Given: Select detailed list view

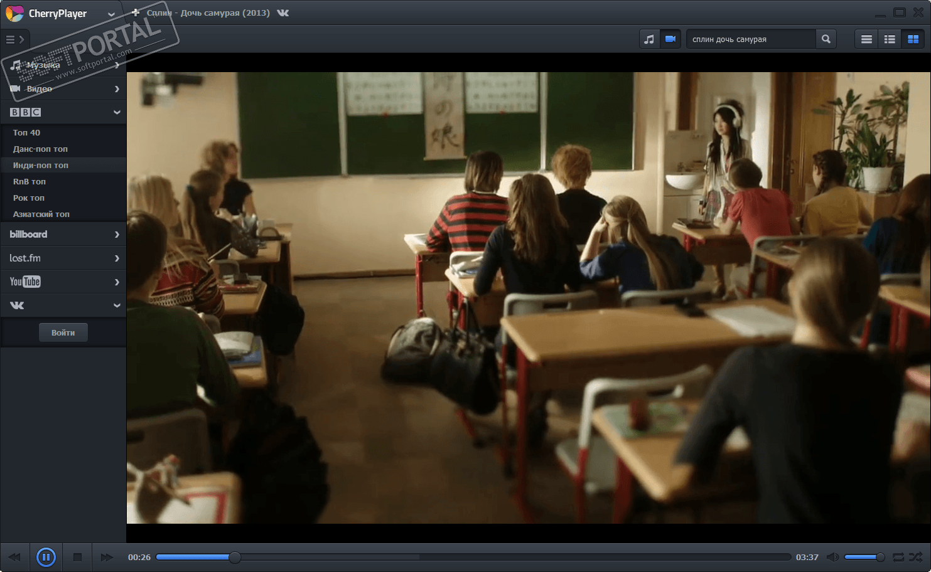Looking at the screenshot, I should (x=890, y=39).
